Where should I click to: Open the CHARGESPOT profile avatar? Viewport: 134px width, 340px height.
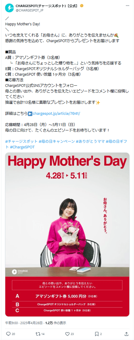tap(9, 8)
